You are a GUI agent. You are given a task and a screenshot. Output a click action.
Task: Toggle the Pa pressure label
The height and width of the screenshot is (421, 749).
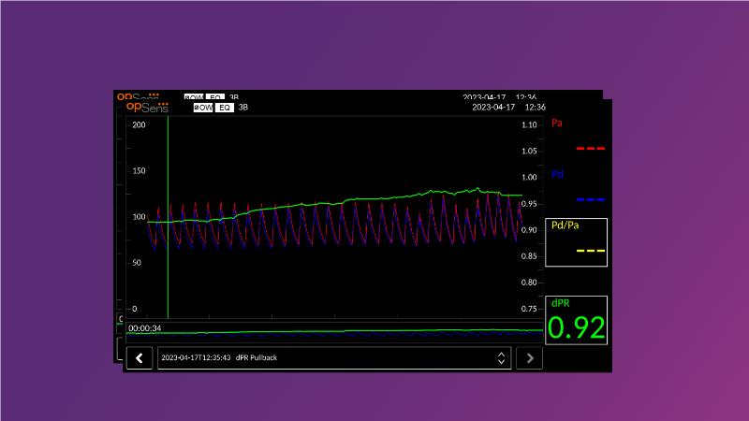[557, 123]
